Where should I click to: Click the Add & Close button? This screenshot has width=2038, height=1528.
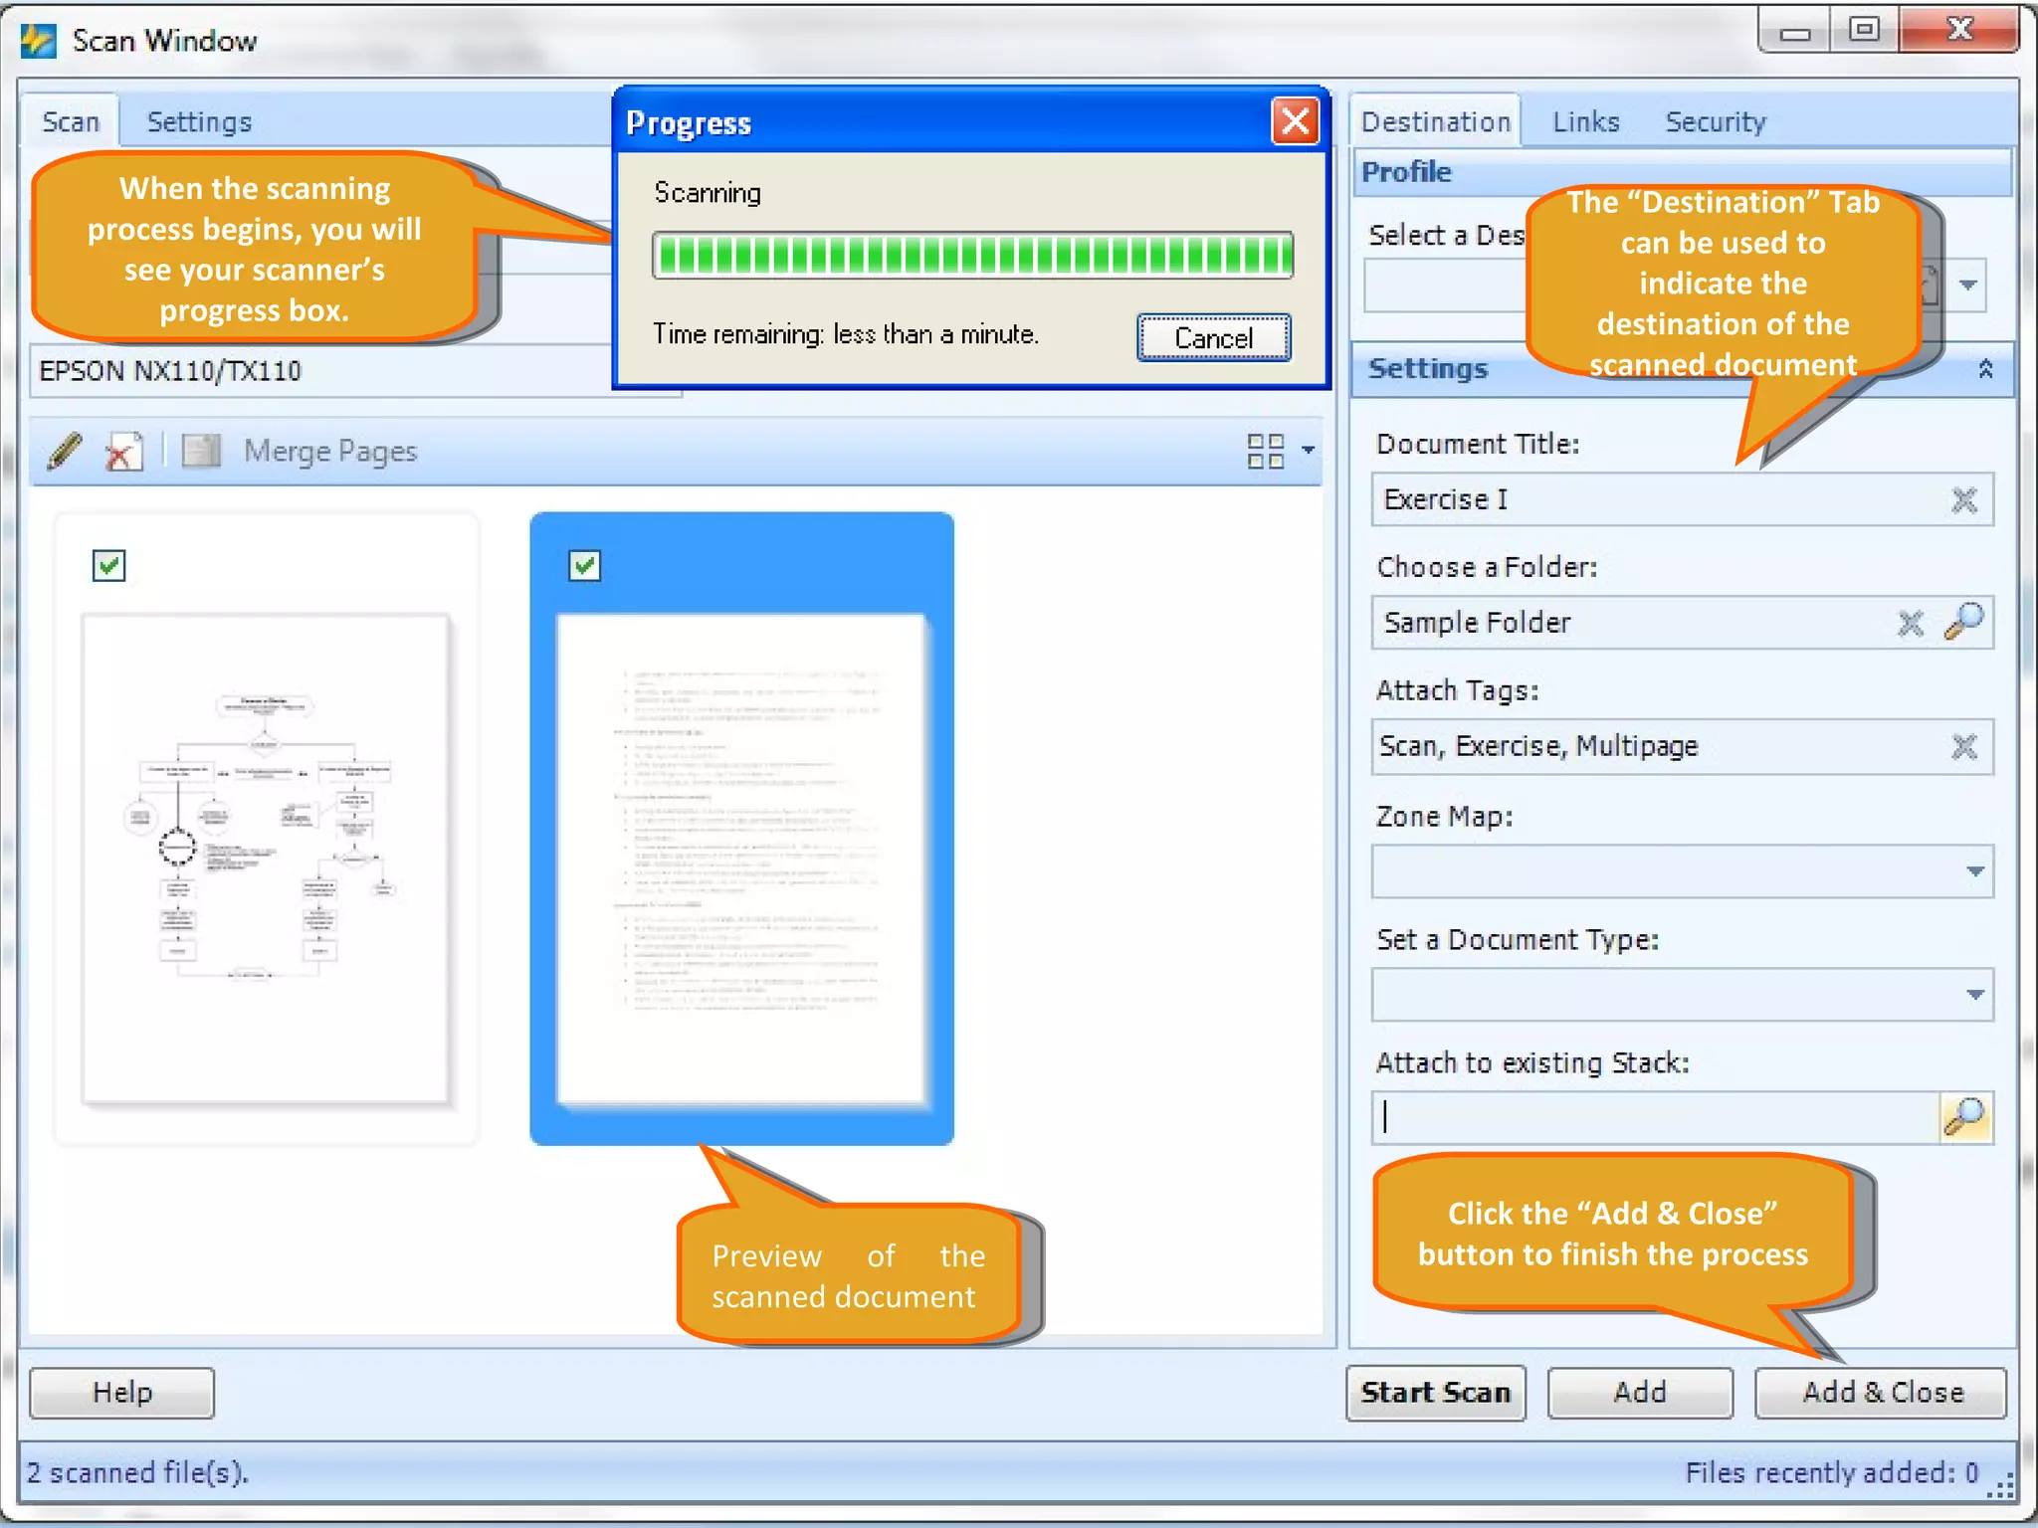click(x=1882, y=1392)
